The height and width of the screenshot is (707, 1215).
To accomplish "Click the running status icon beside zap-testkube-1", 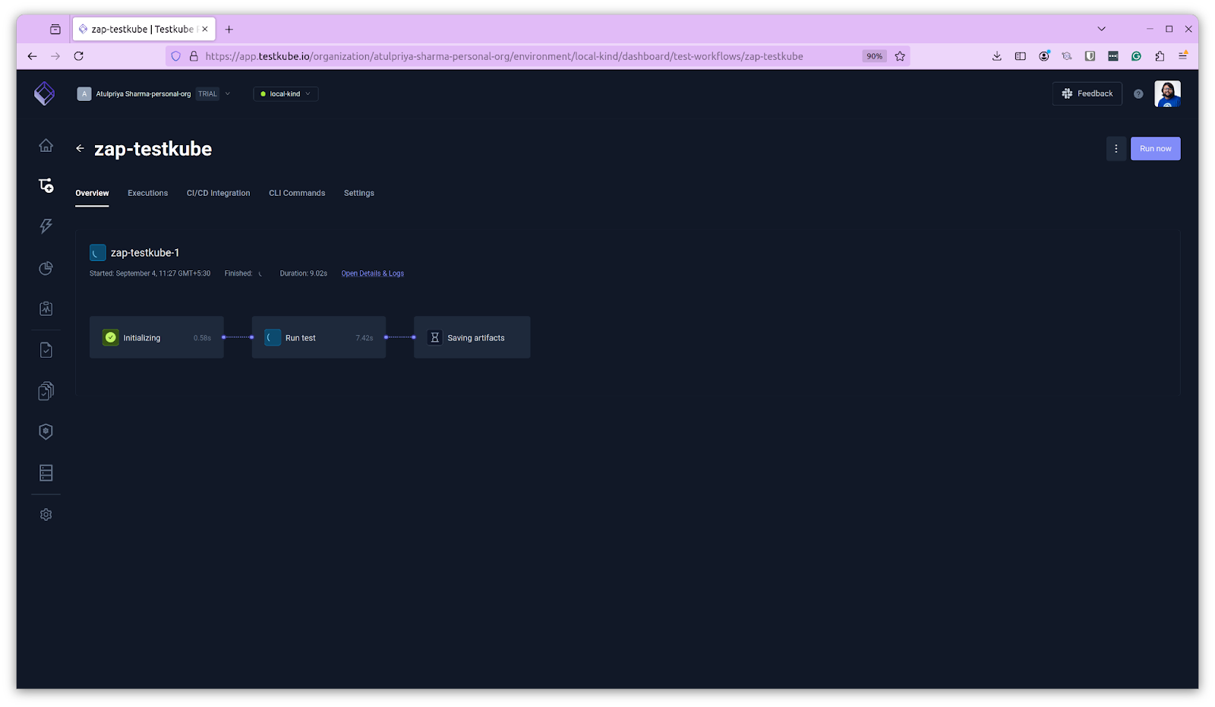I will (98, 253).
